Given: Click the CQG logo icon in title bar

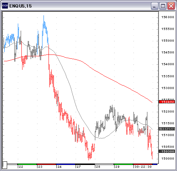Looking at the screenshot, I should point(5,6).
